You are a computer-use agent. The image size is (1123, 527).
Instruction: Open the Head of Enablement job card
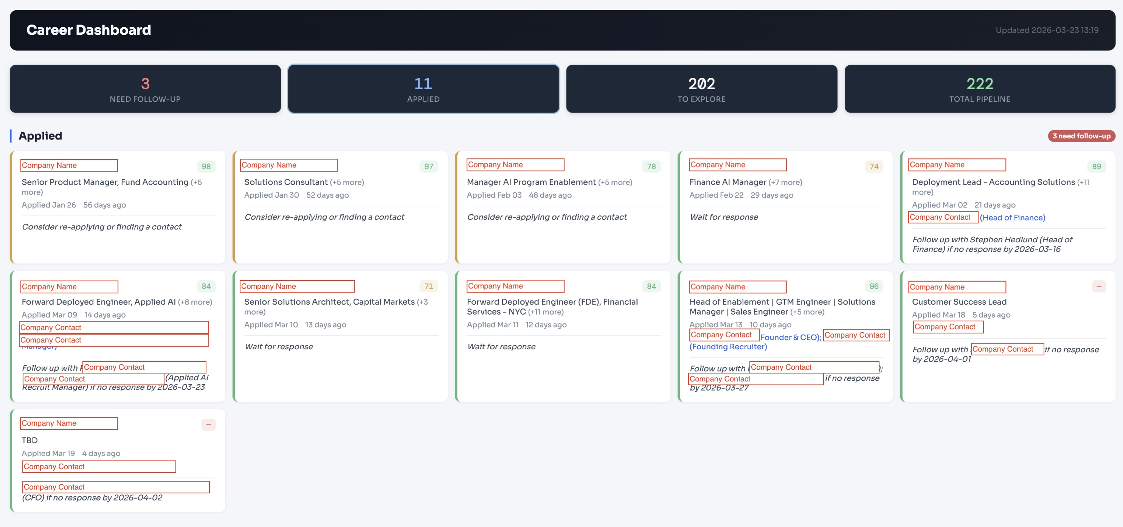point(785,336)
